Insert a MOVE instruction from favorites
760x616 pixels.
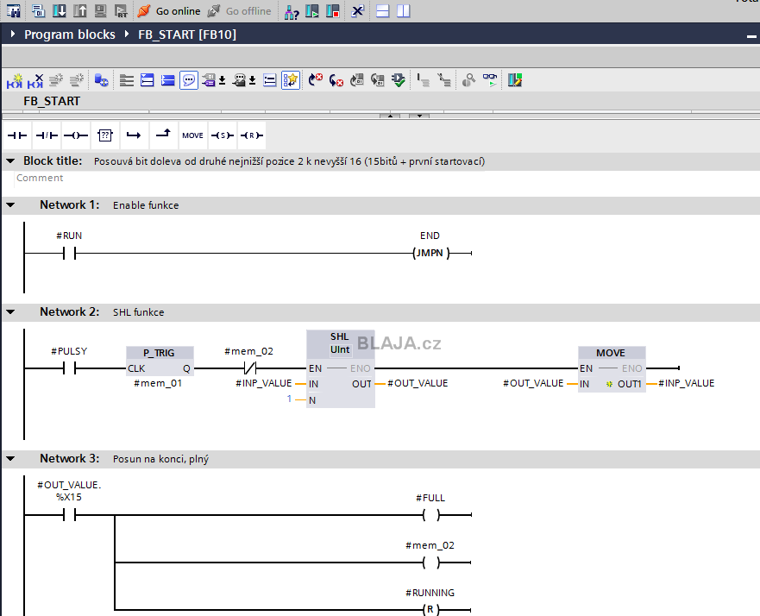coord(192,135)
